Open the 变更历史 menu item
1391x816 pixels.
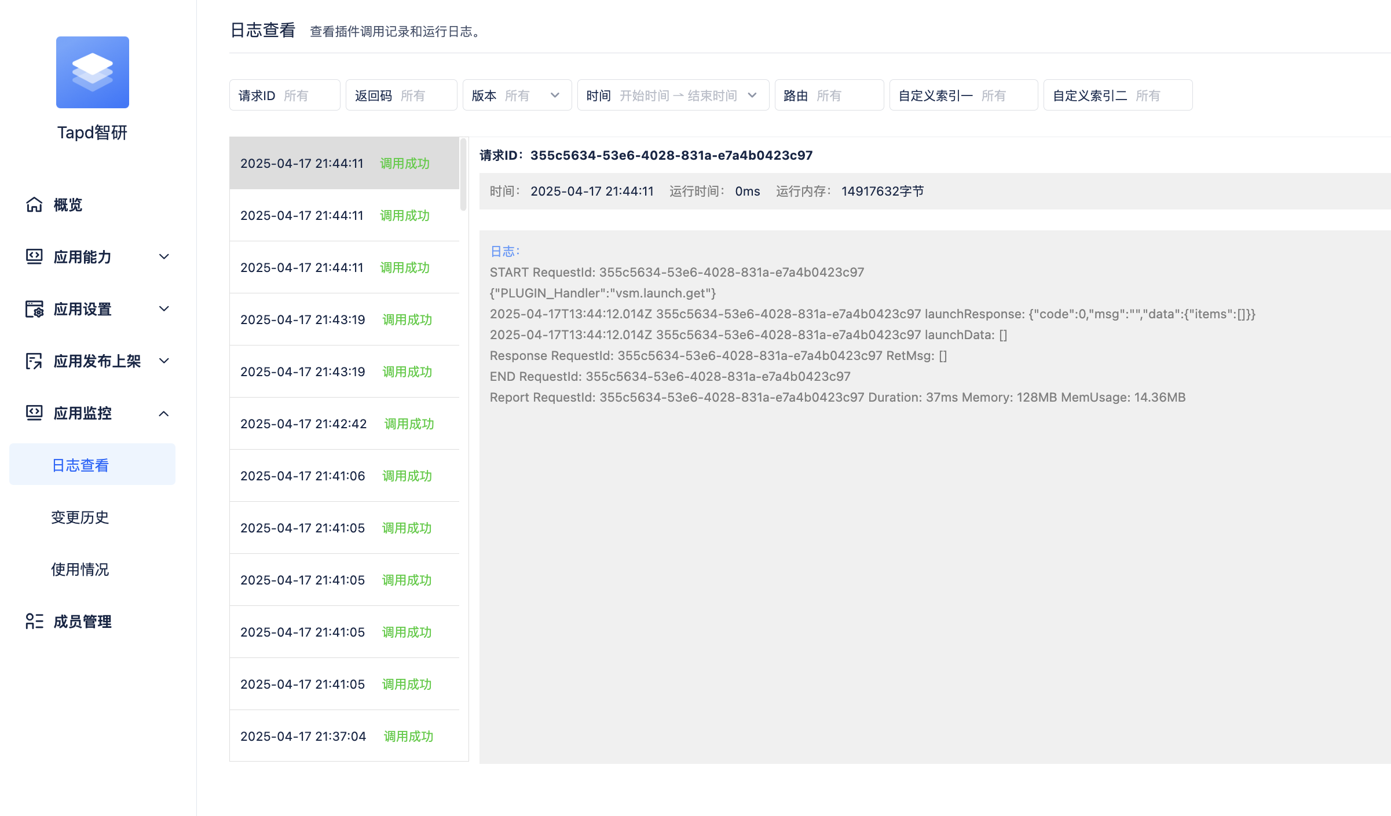80,517
